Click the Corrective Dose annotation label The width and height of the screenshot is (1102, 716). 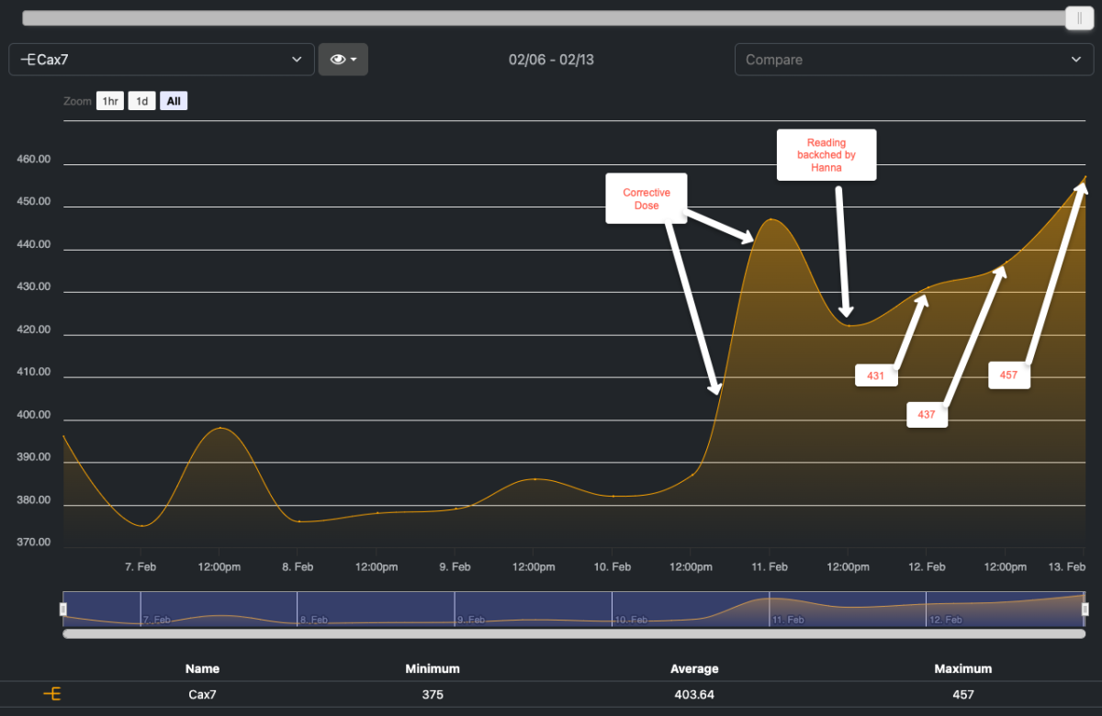point(647,198)
